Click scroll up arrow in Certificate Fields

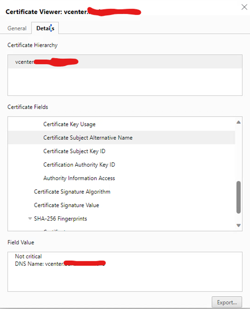(238, 122)
